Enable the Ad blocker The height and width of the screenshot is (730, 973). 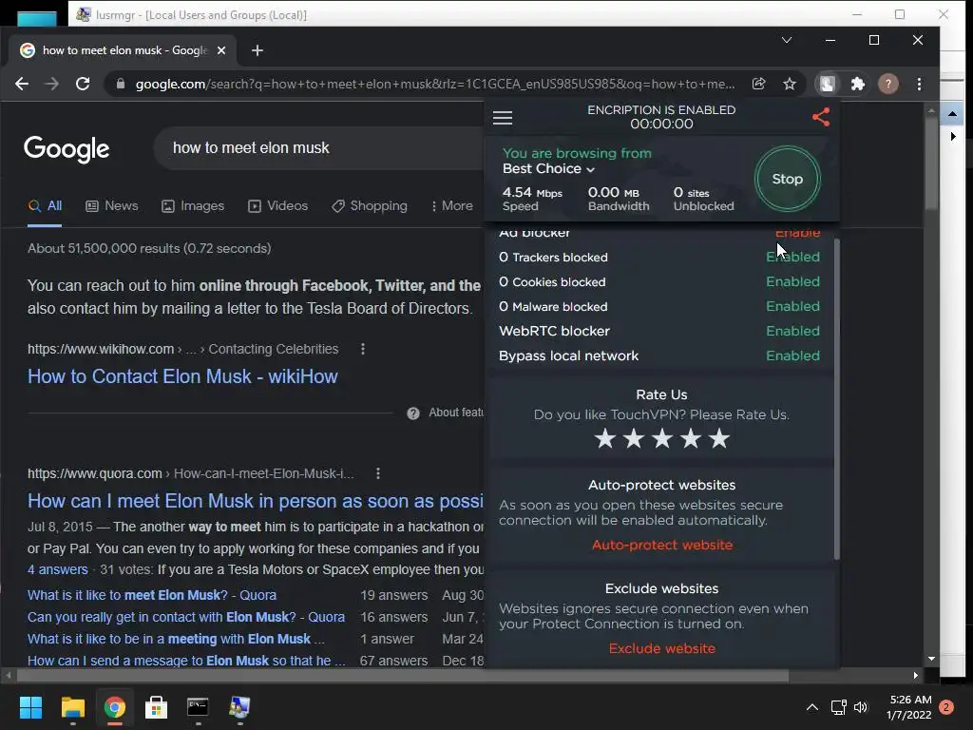797,234
